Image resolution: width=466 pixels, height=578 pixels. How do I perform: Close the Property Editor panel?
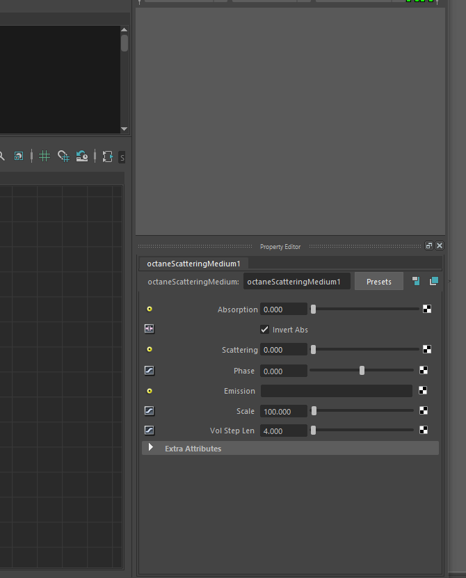point(440,246)
